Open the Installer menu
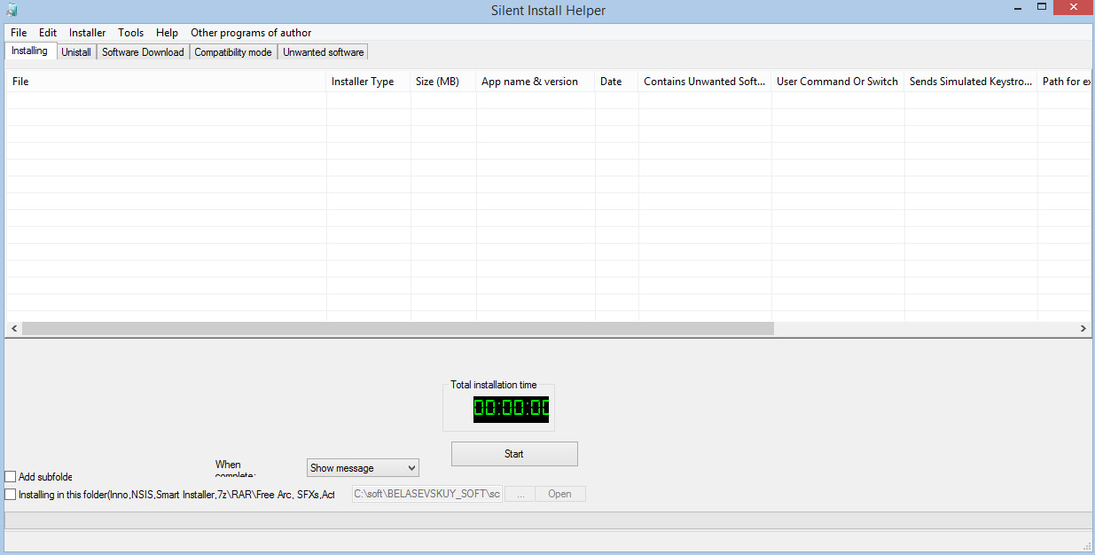 pos(88,33)
